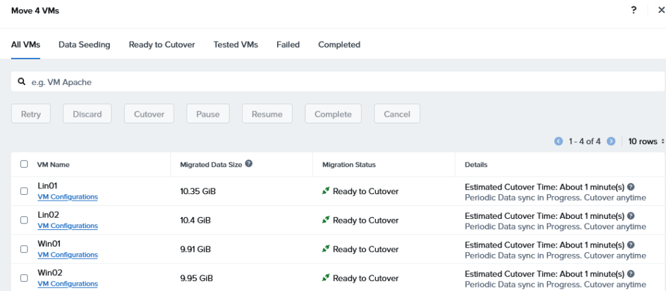Click the help question mark in dialog header
The image size is (666, 291).
(633, 10)
